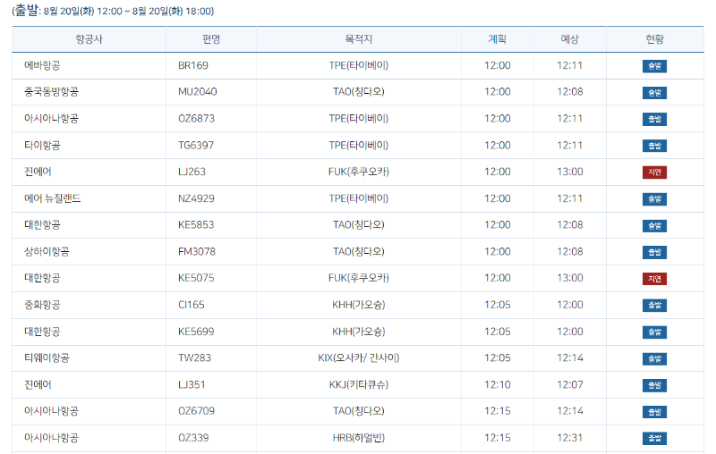Click airline name 에바항공
This screenshot has height=454, width=716.
42,65
